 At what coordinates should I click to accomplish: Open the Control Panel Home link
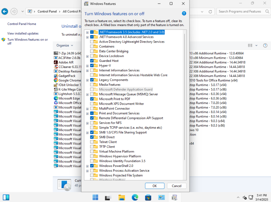[22, 24]
